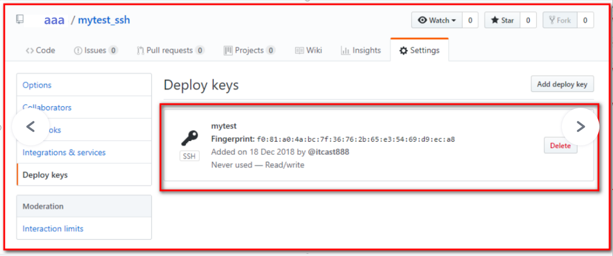The width and height of the screenshot is (613, 256).
Task: Navigate to the Wiki tab
Action: [309, 50]
